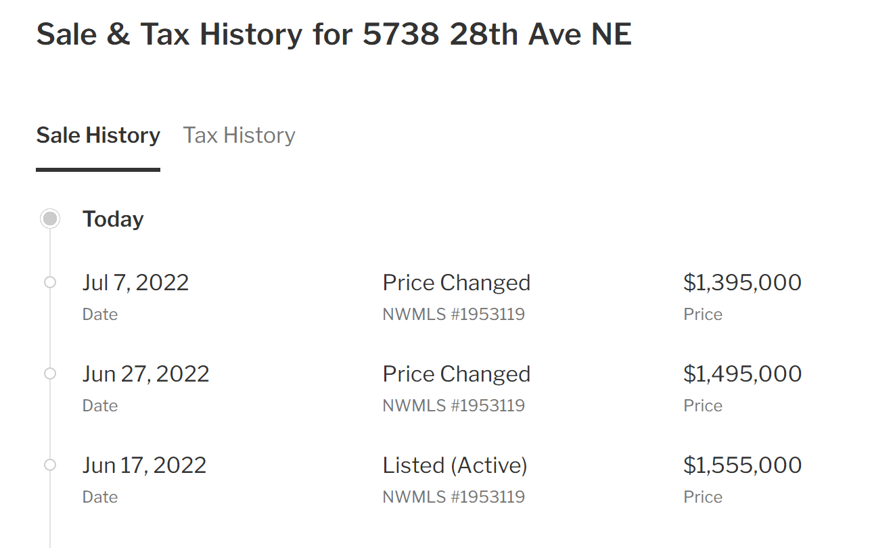Viewport: 893px width, 548px height.
Task: Click the Jun 27, 2022 timeline dot
Action: [x=49, y=373]
